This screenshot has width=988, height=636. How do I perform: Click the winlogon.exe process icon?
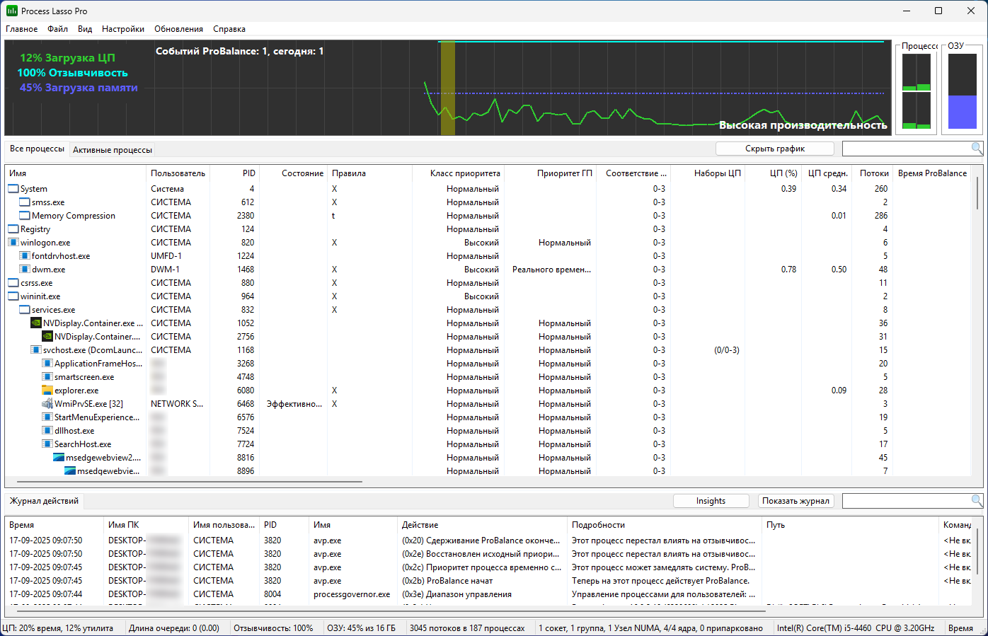click(x=13, y=243)
